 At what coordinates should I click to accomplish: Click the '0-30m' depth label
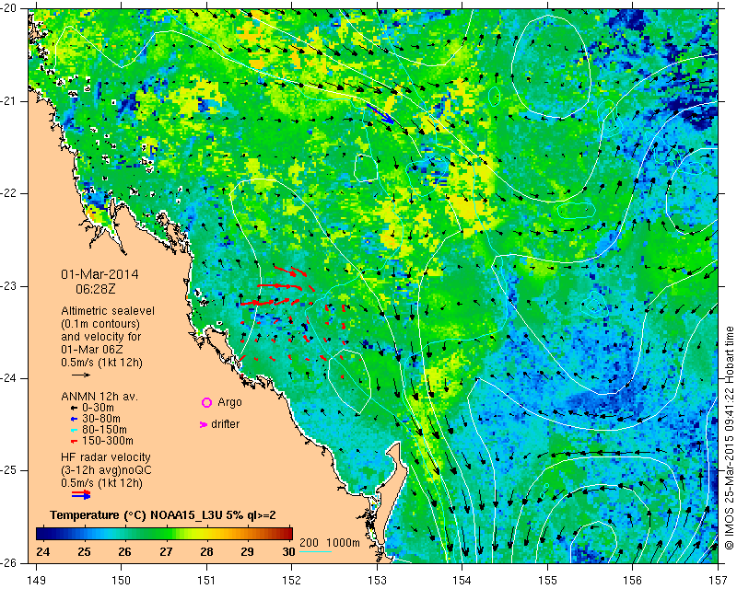98,408
